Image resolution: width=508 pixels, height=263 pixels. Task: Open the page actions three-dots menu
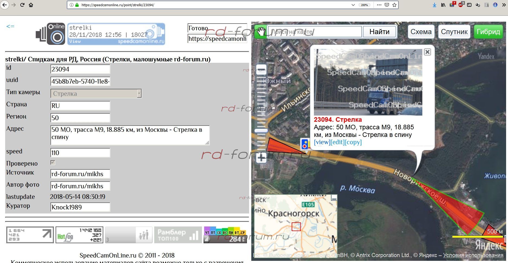click(379, 5)
